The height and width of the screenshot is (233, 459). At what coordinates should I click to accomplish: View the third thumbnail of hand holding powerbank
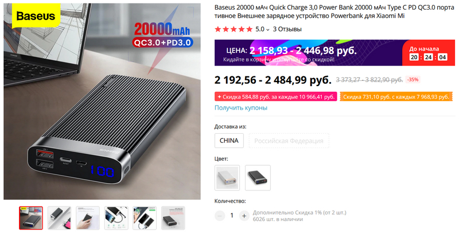coord(88,218)
